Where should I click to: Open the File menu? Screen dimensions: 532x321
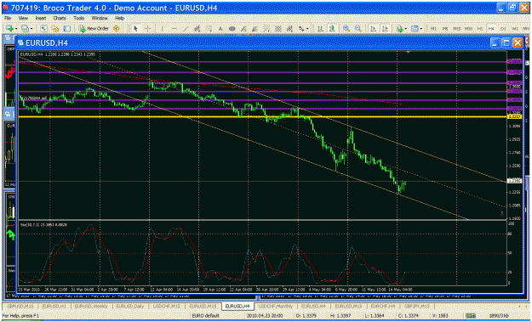tap(7, 18)
